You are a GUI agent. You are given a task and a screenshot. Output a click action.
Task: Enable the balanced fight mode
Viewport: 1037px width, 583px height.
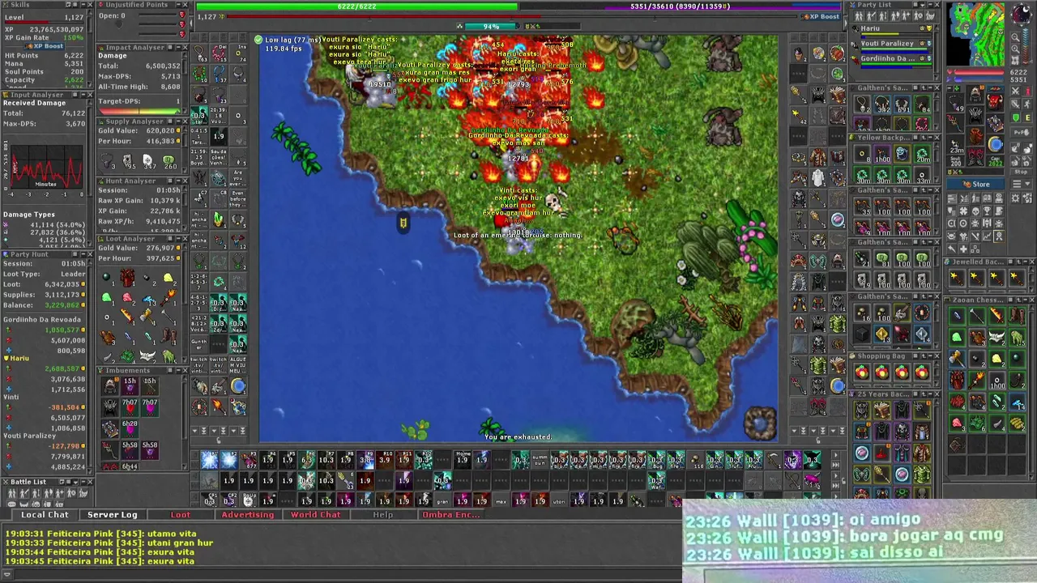[x=1015, y=104]
